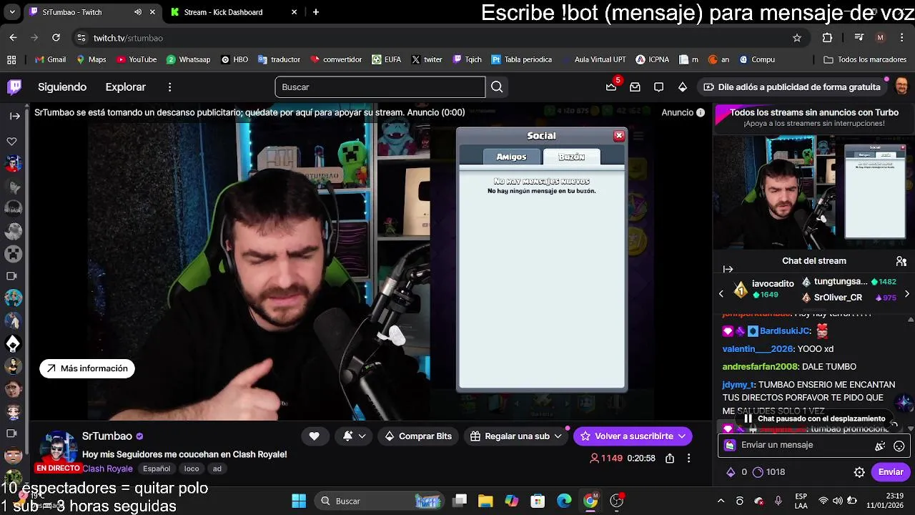Open the Siguiendo tab

[62, 87]
